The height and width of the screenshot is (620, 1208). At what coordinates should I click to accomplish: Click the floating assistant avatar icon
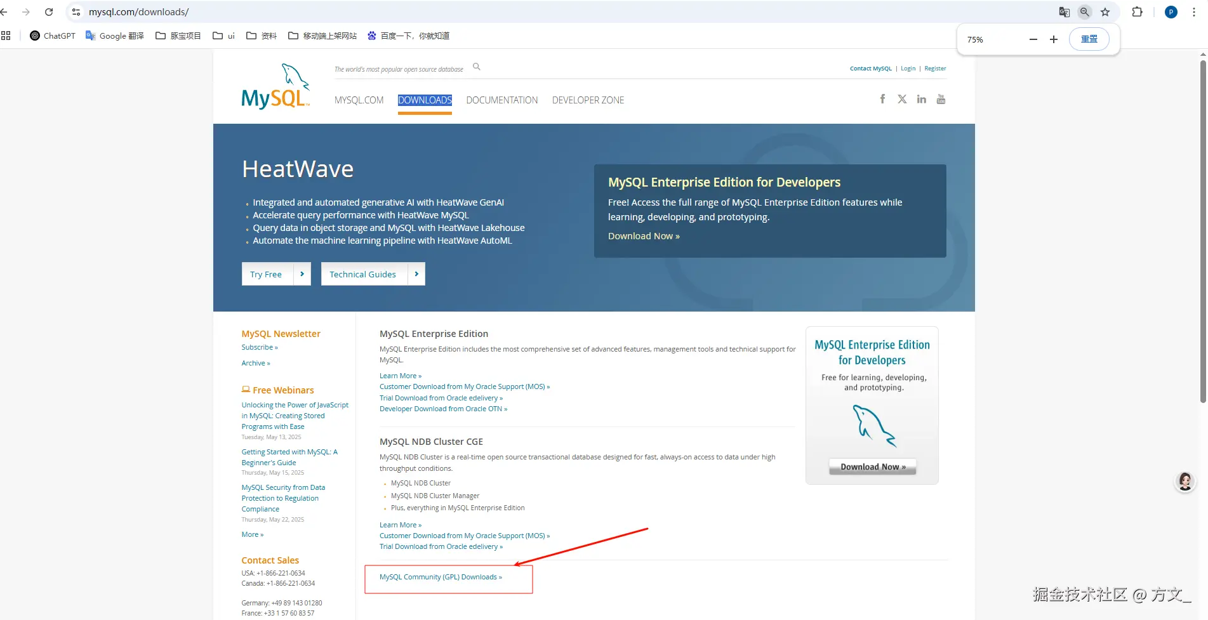point(1185,482)
